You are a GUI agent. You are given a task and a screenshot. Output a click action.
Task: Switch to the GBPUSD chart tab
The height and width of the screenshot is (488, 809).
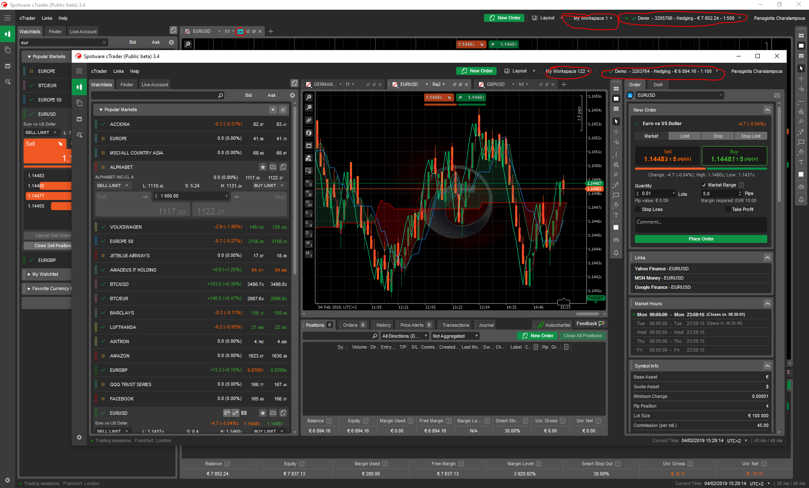tap(496, 84)
